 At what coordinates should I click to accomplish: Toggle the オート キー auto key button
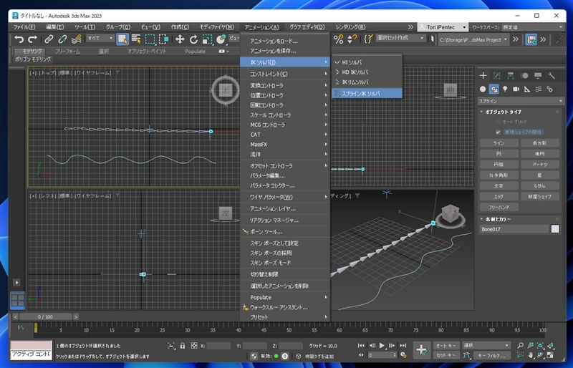(x=446, y=345)
